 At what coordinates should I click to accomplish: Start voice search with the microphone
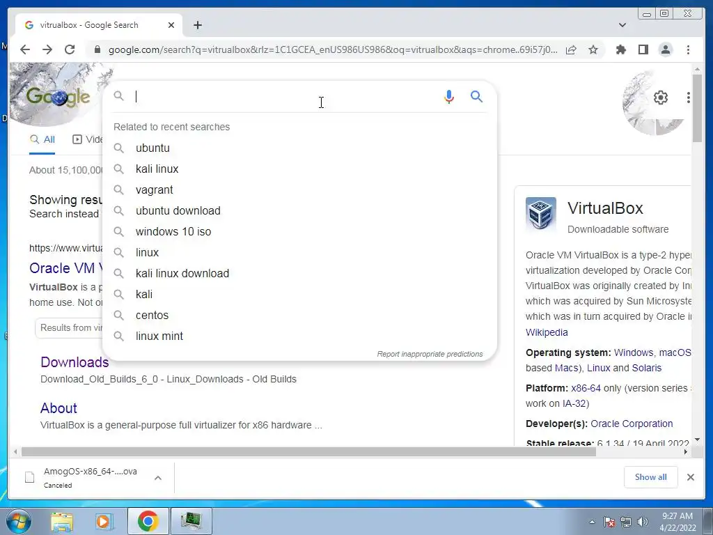[x=449, y=96]
